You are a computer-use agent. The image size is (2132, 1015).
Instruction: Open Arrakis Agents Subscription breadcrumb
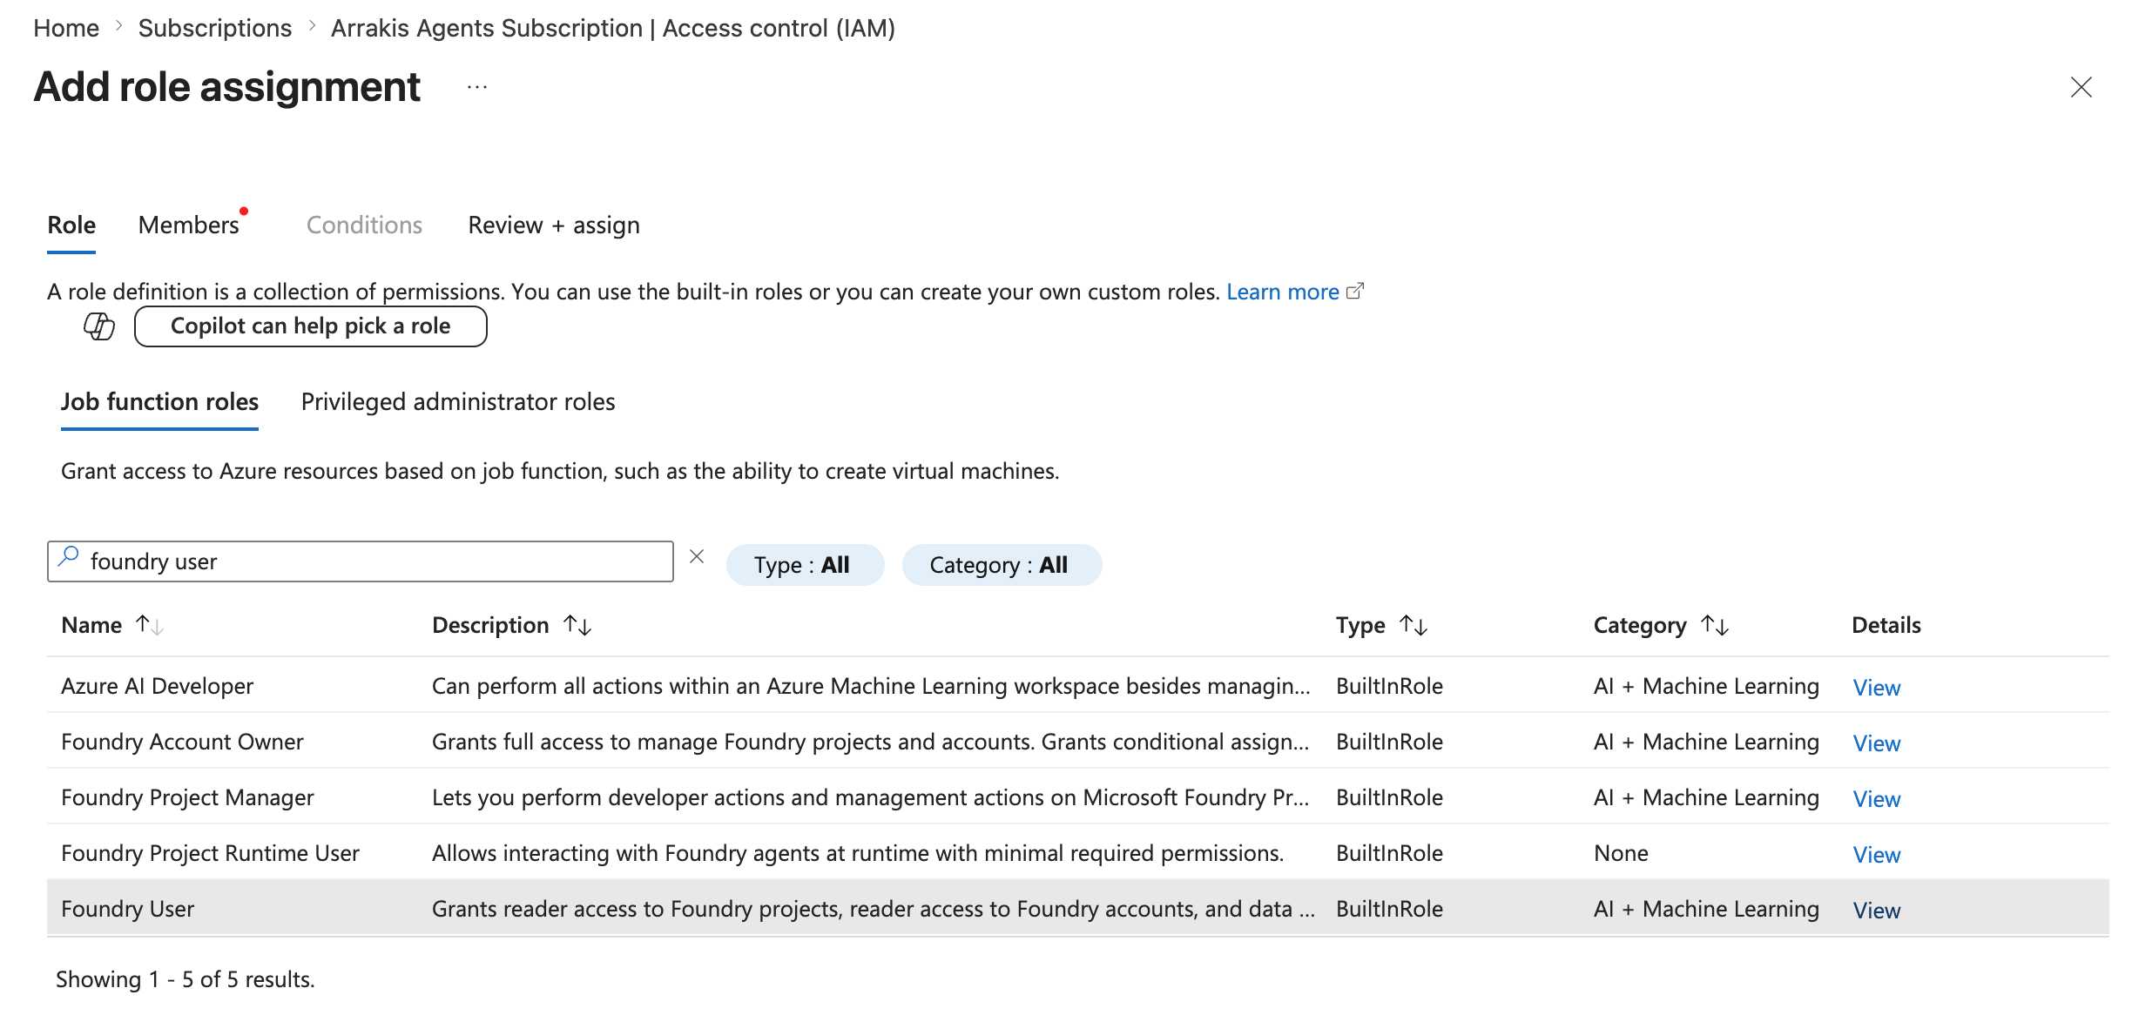(613, 29)
